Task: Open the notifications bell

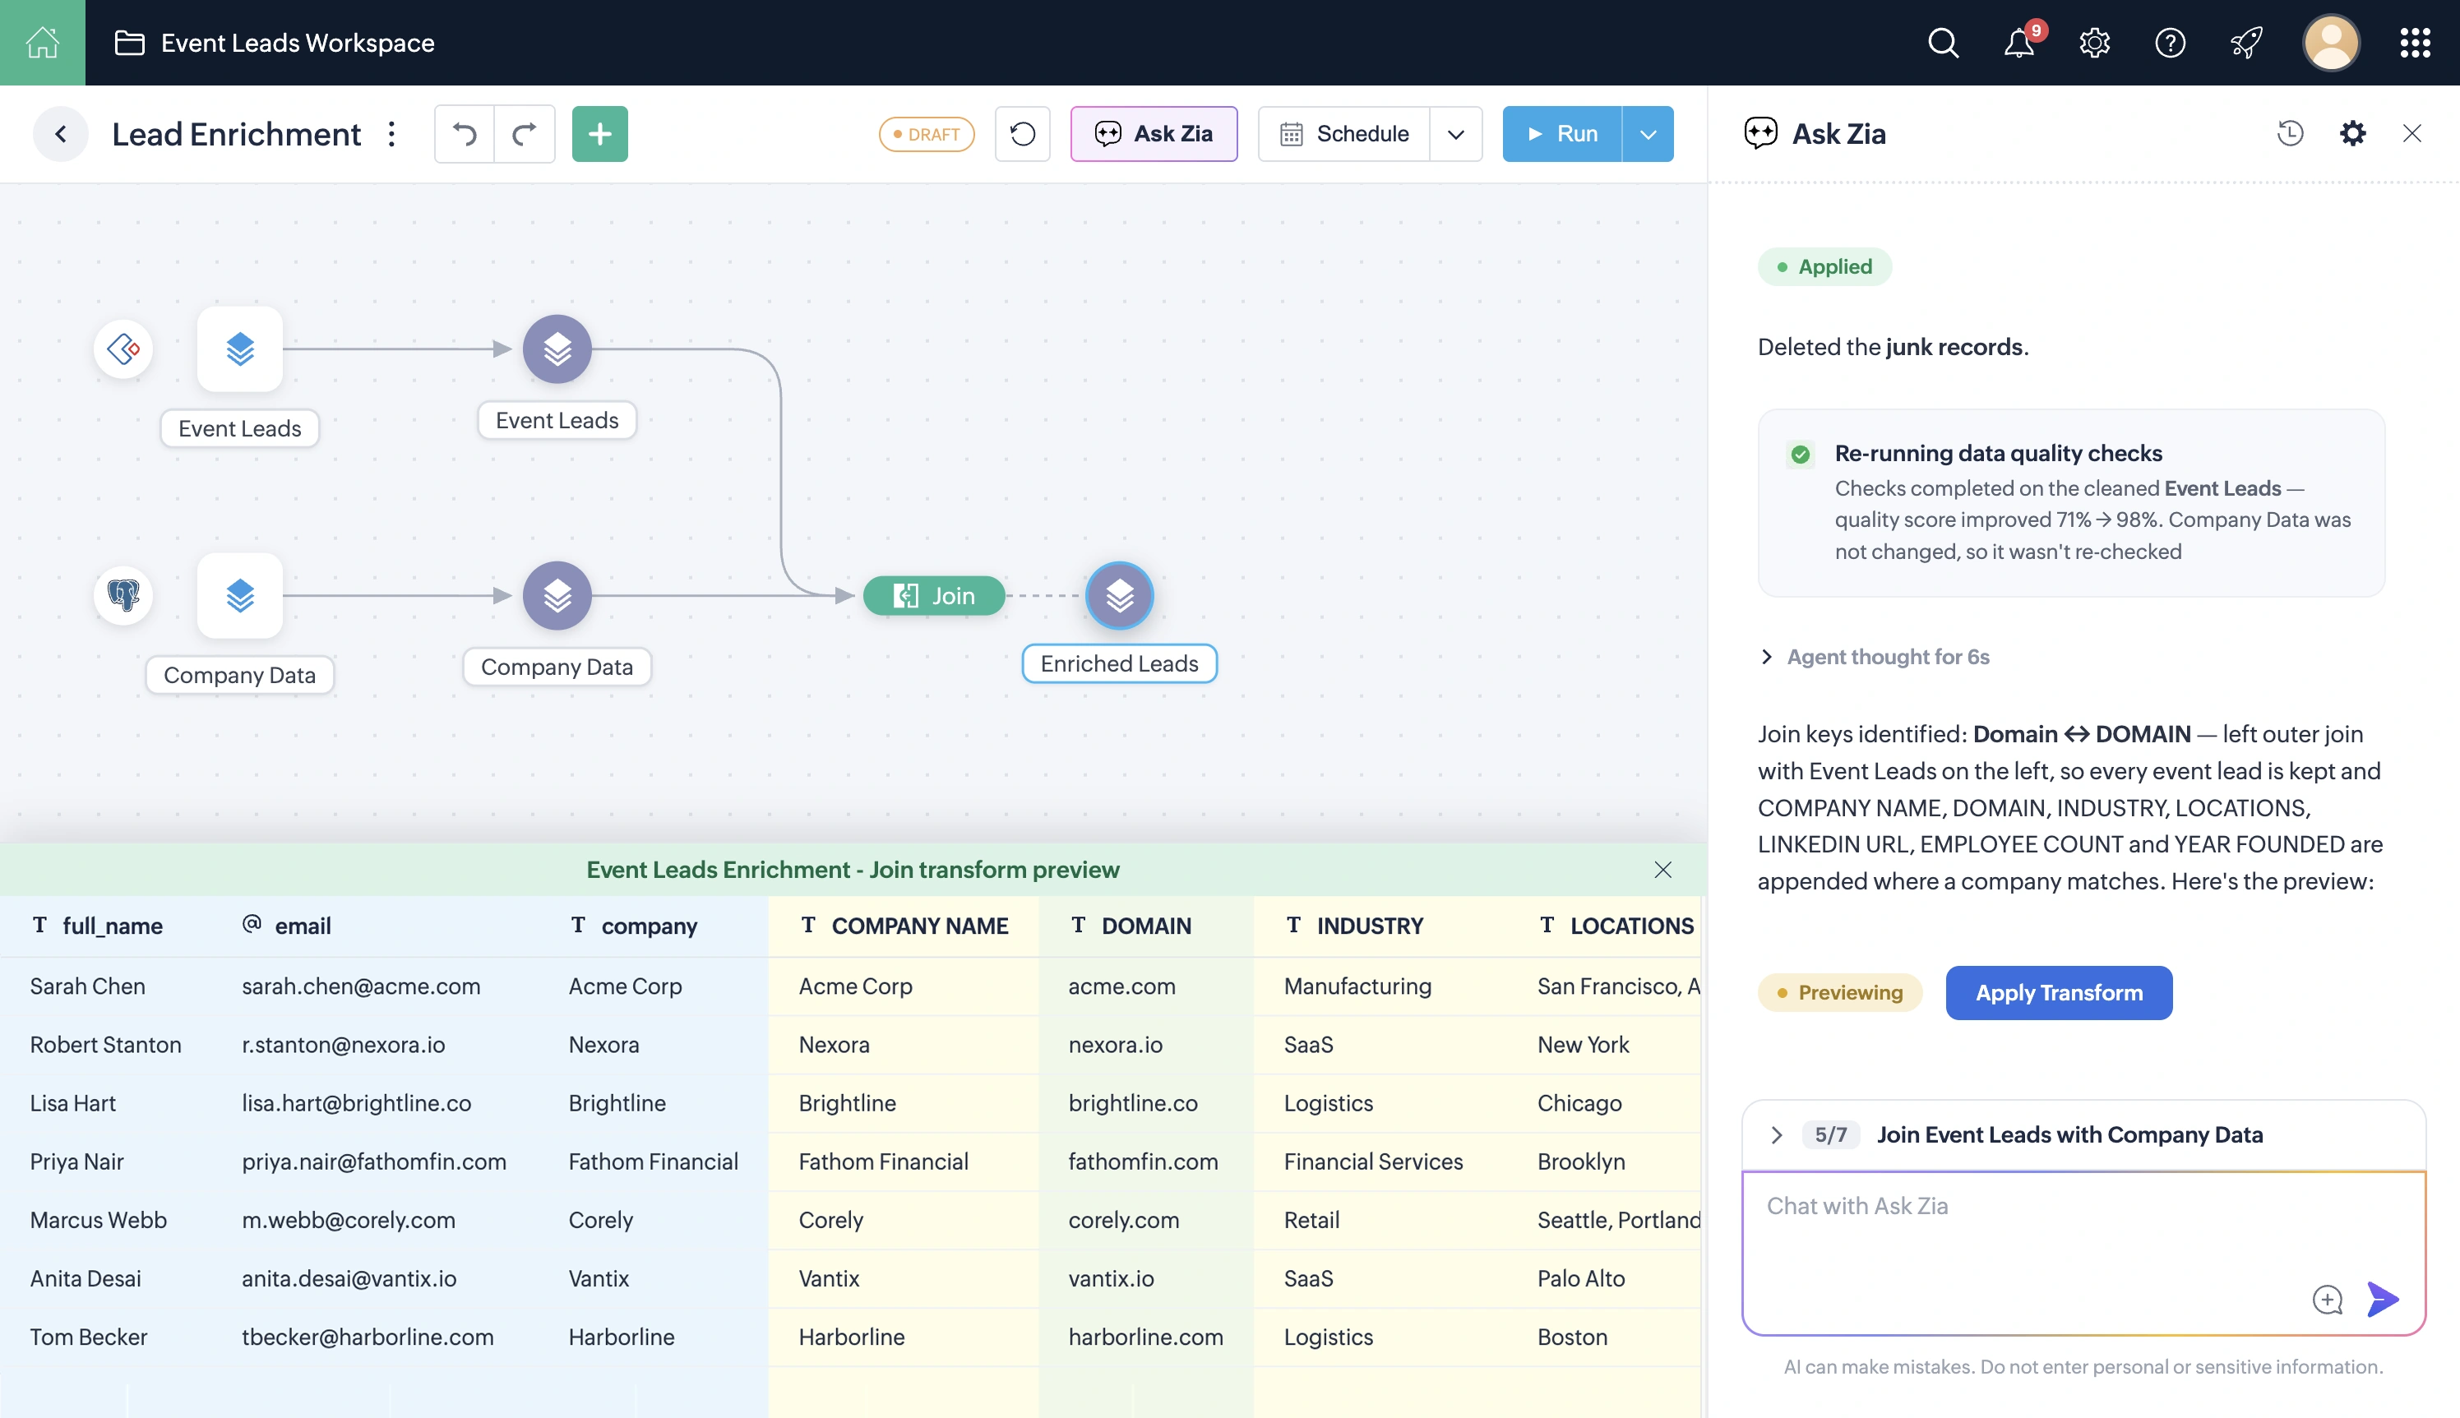Action: [2018, 43]
